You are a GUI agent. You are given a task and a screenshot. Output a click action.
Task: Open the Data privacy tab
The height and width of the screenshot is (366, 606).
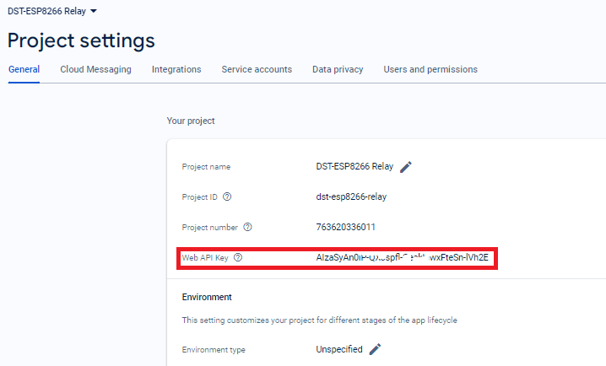point(338,69)
